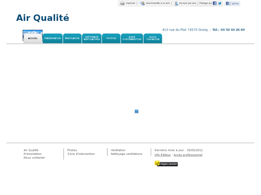The height and width of the screenshot is (195, 261).
Task: Click the send-by-SMS phone icon
Action: point(176,3)
